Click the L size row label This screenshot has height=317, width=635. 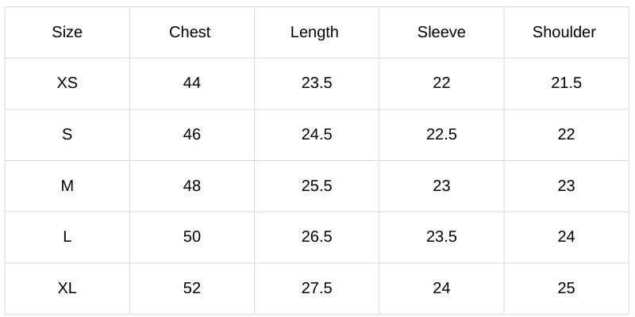point(67,236)
